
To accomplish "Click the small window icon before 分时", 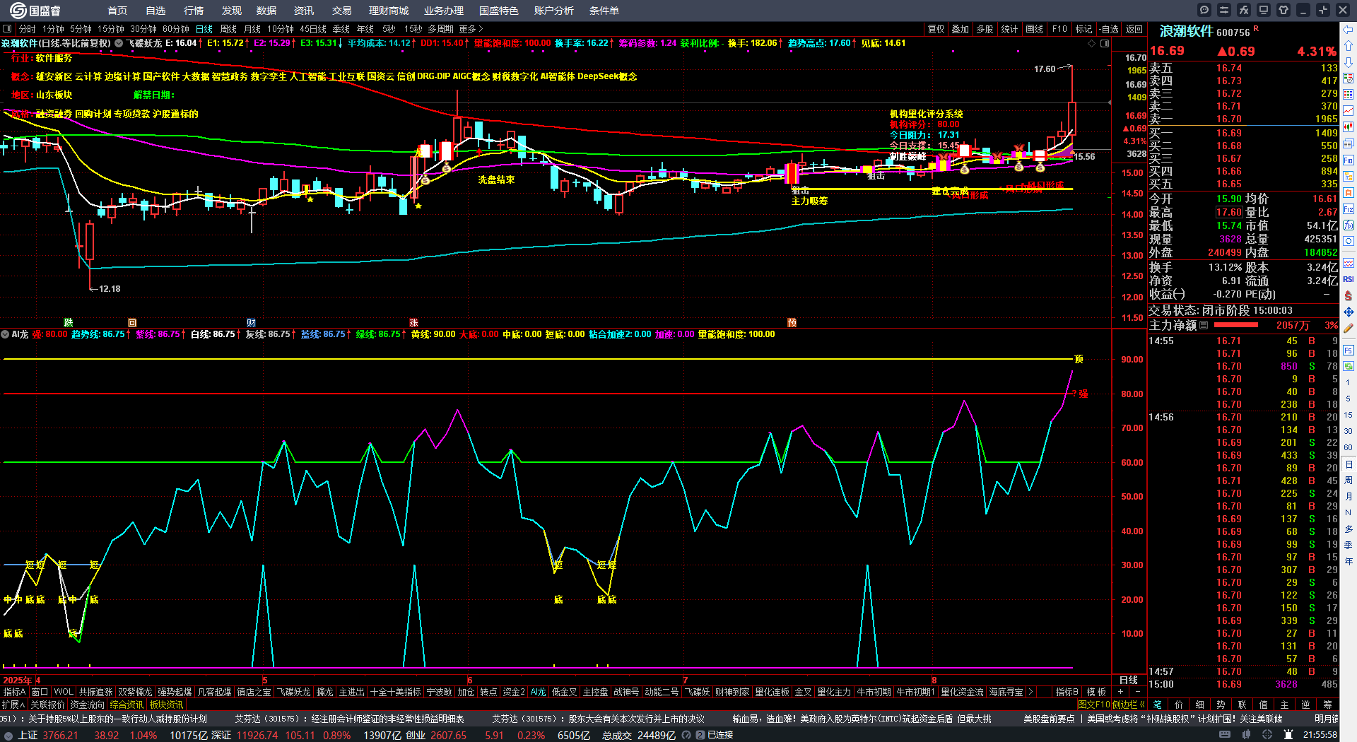I will click(7, 29).
